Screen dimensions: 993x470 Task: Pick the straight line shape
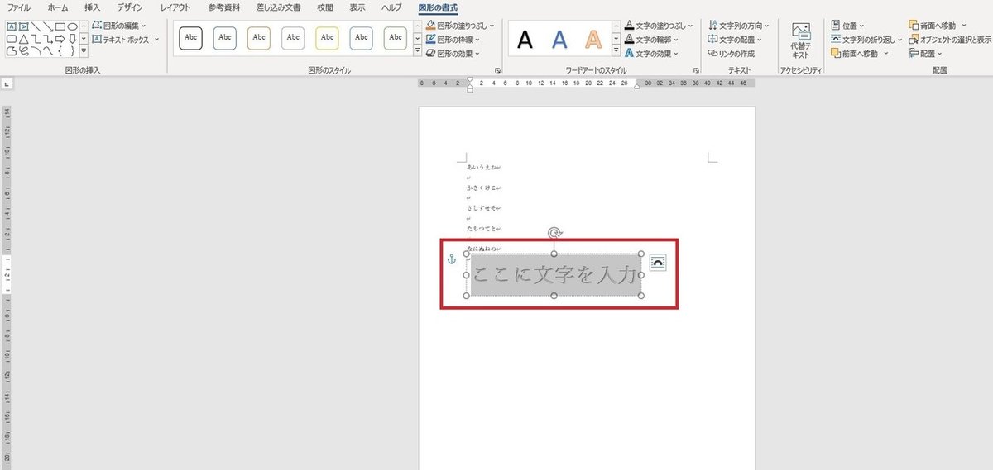[x=36, y=26]
